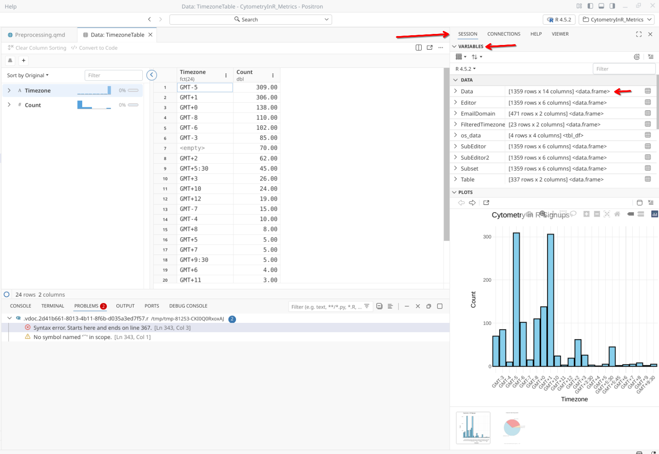Viewport: 659px width, 454px height.
Task: Collapse the data summary panel arrow
Action: 152,75
